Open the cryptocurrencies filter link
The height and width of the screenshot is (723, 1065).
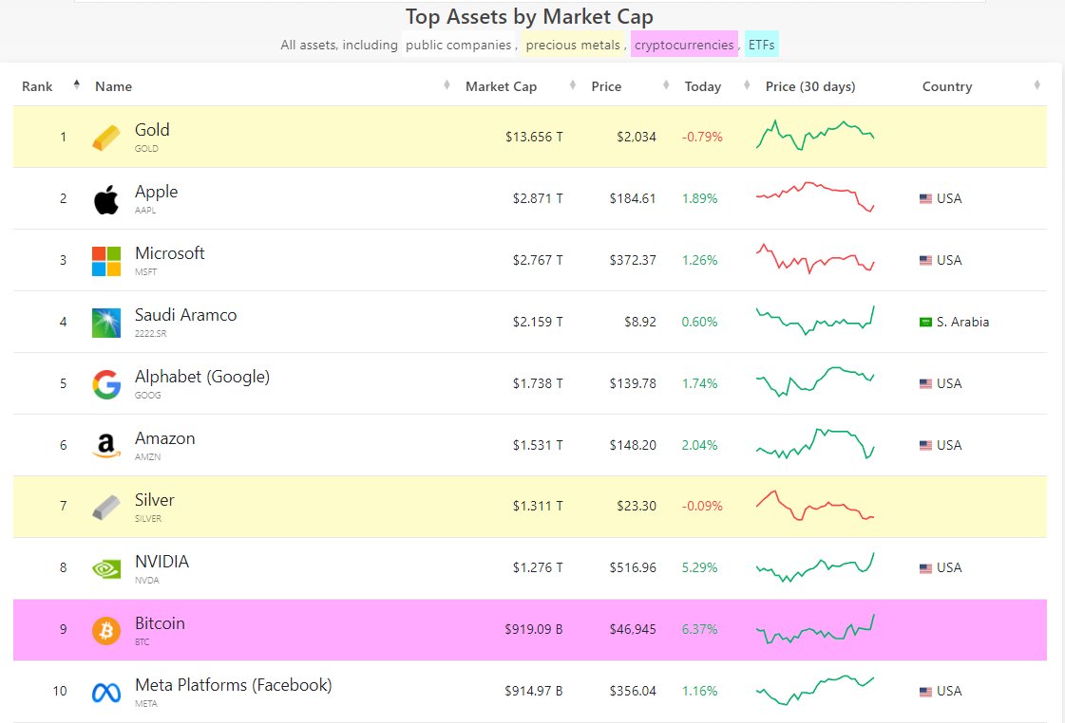[x=684, y=45]
